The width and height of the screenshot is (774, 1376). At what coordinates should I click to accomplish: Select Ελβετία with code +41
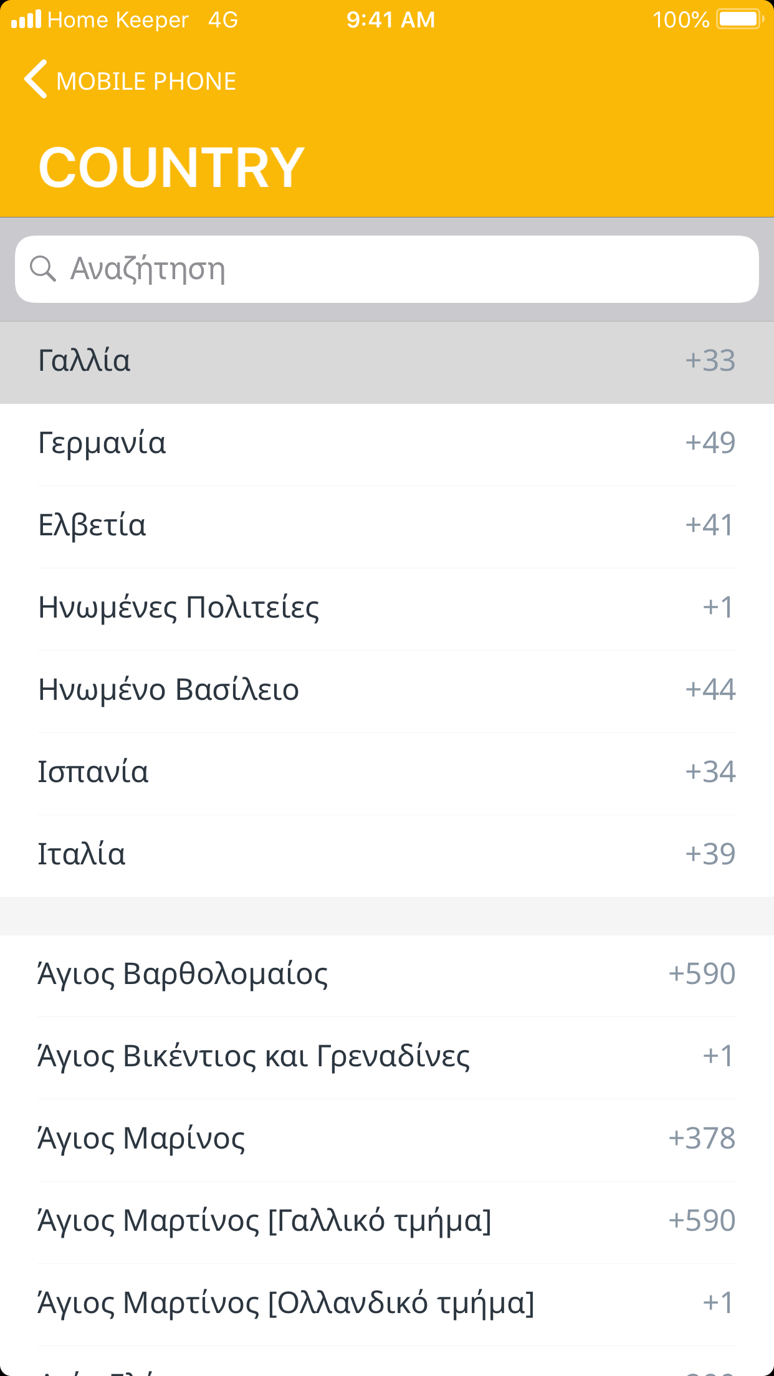[92, 526]
